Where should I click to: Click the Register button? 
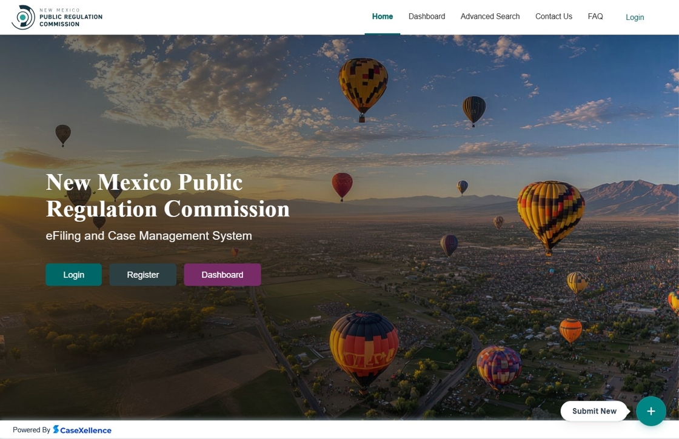(143, 275)
